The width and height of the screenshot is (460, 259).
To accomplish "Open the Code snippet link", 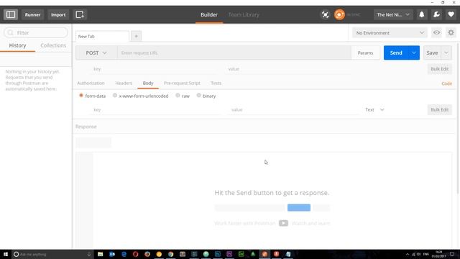I will (446, 83).
